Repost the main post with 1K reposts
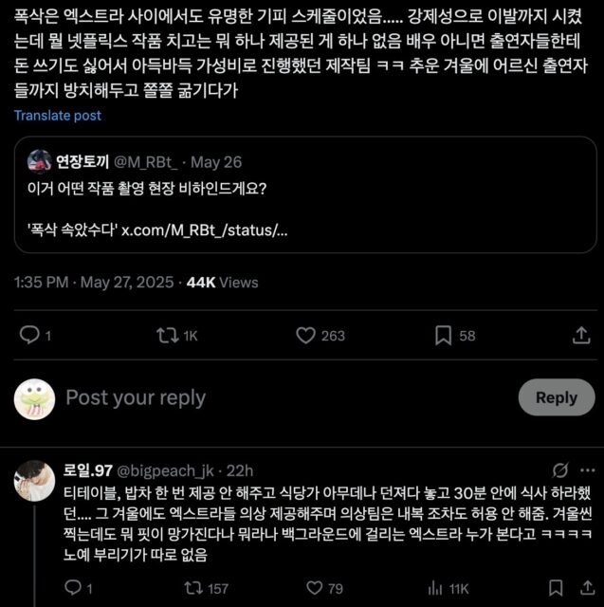Screen dimensions: 604x607 point(165,335)
